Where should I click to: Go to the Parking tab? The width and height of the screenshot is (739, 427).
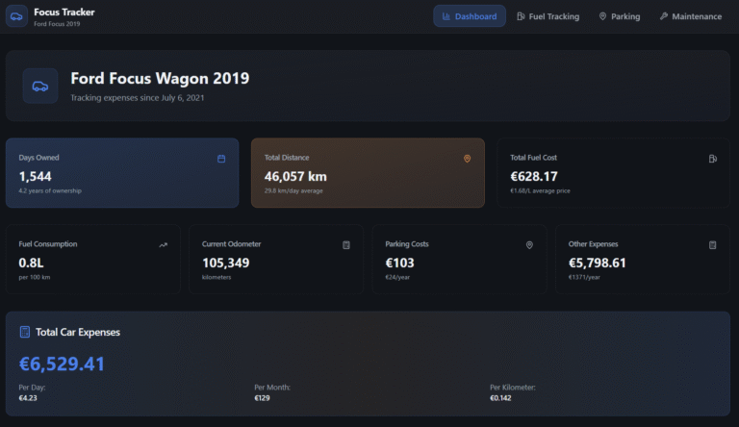(x=619, y=16)
